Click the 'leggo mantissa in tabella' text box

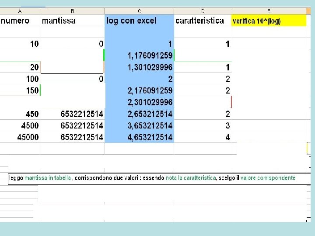coord(159,179)
